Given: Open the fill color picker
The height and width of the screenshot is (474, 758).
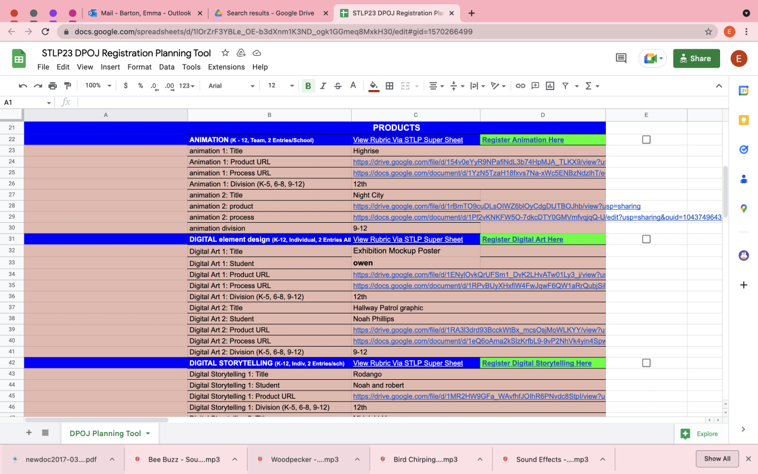Looking at the screenshot, I should pos(374,86).
